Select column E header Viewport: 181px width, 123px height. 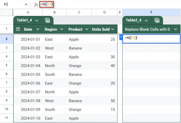tap(120, 12)
